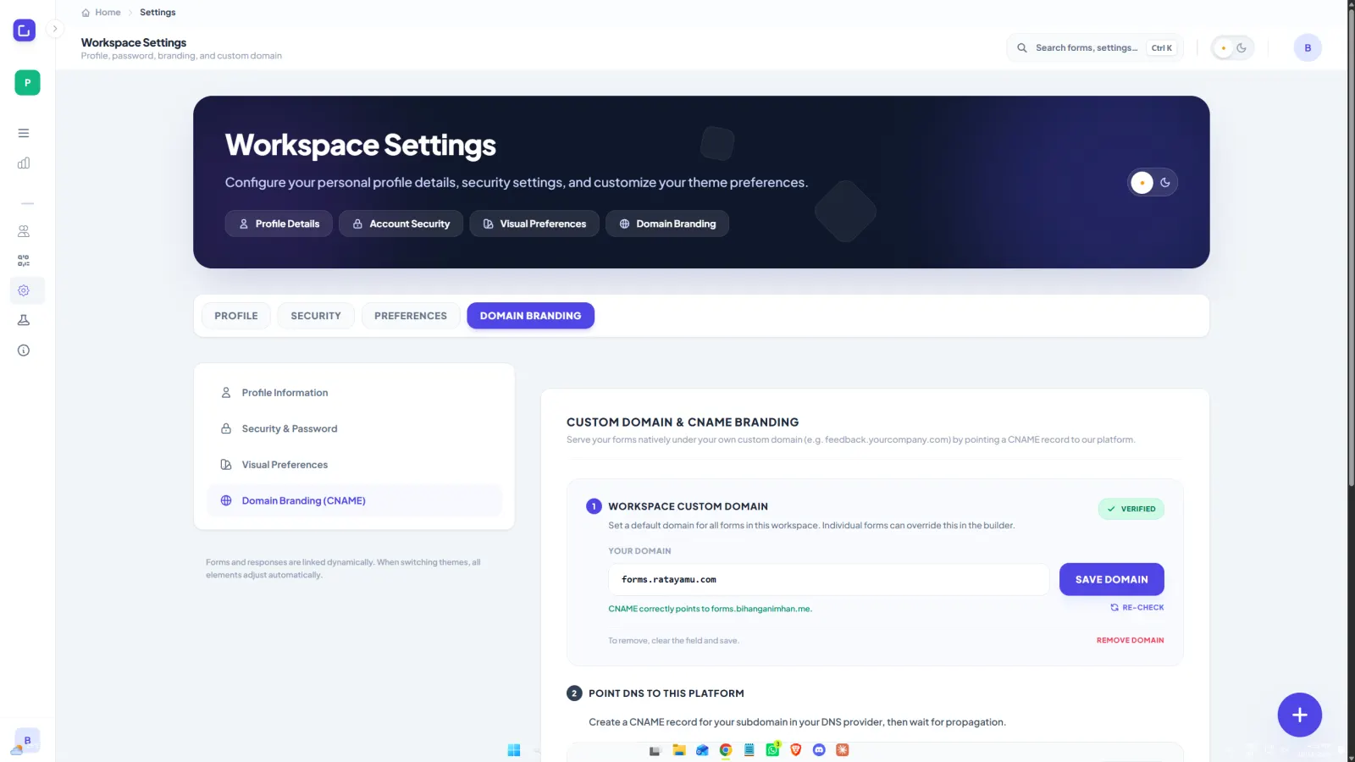Click the Ctrl K shortcut badge
The height and width of the screenshot is (762, 1355).
pos(1161,48)
